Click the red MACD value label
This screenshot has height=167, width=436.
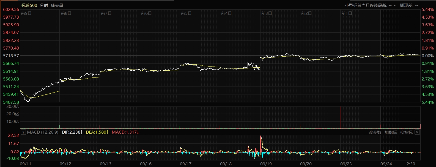tap(125, 132)
